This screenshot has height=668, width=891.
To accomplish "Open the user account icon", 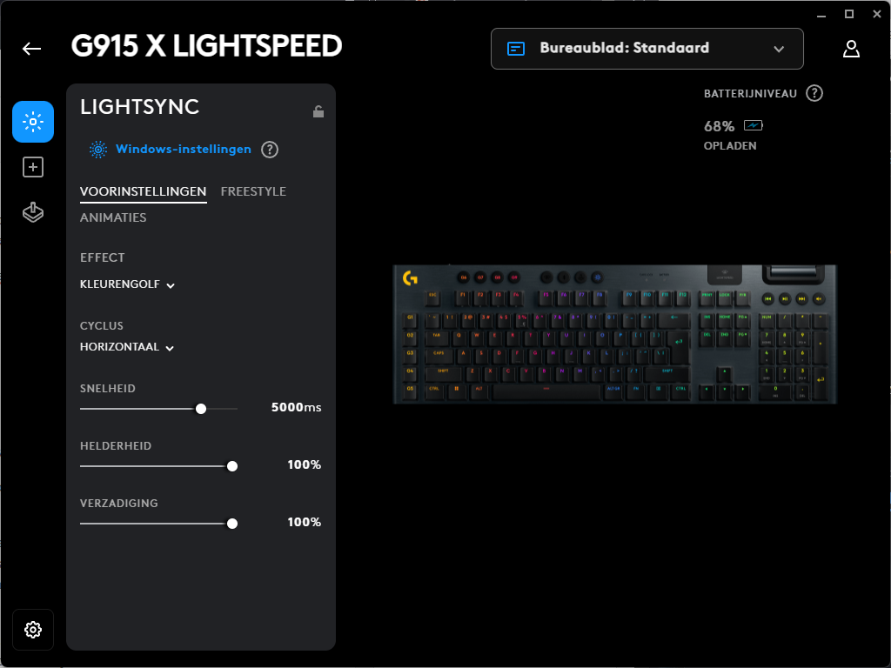I will click(851, 49).
